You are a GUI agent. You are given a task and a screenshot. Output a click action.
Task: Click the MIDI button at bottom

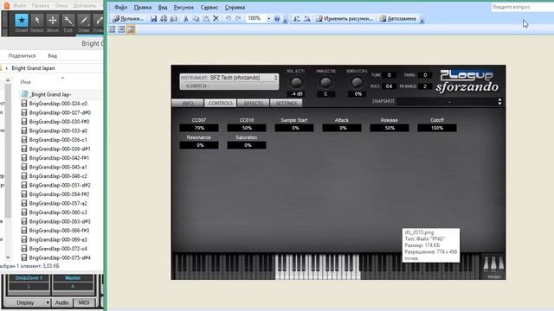pyautogui.click(x=84, y=302)
